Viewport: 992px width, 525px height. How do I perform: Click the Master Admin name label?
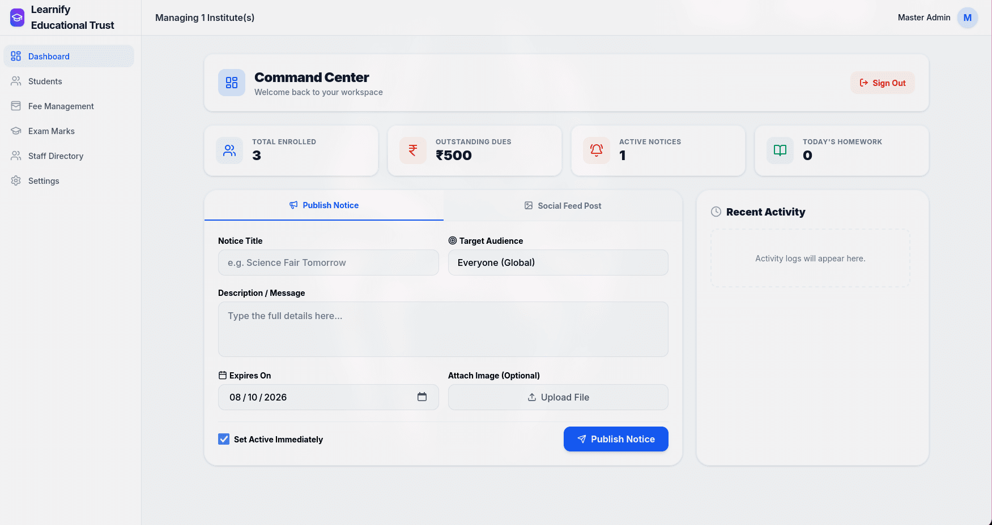coord(924,18)
